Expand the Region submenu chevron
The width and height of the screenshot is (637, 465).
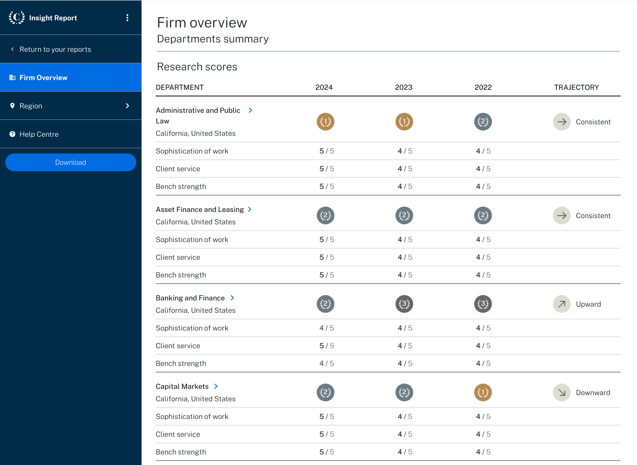pos(127,106)
